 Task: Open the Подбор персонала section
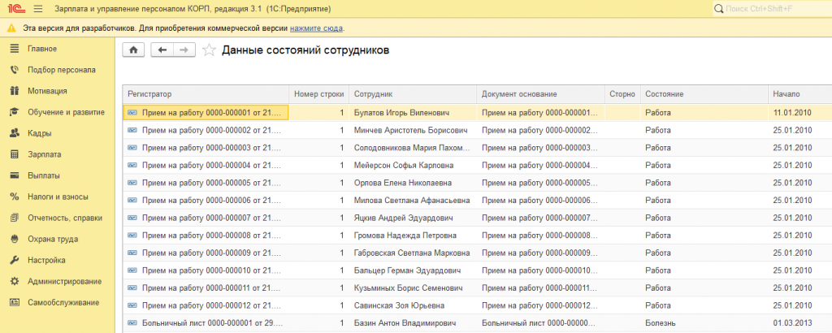(62, 70)
